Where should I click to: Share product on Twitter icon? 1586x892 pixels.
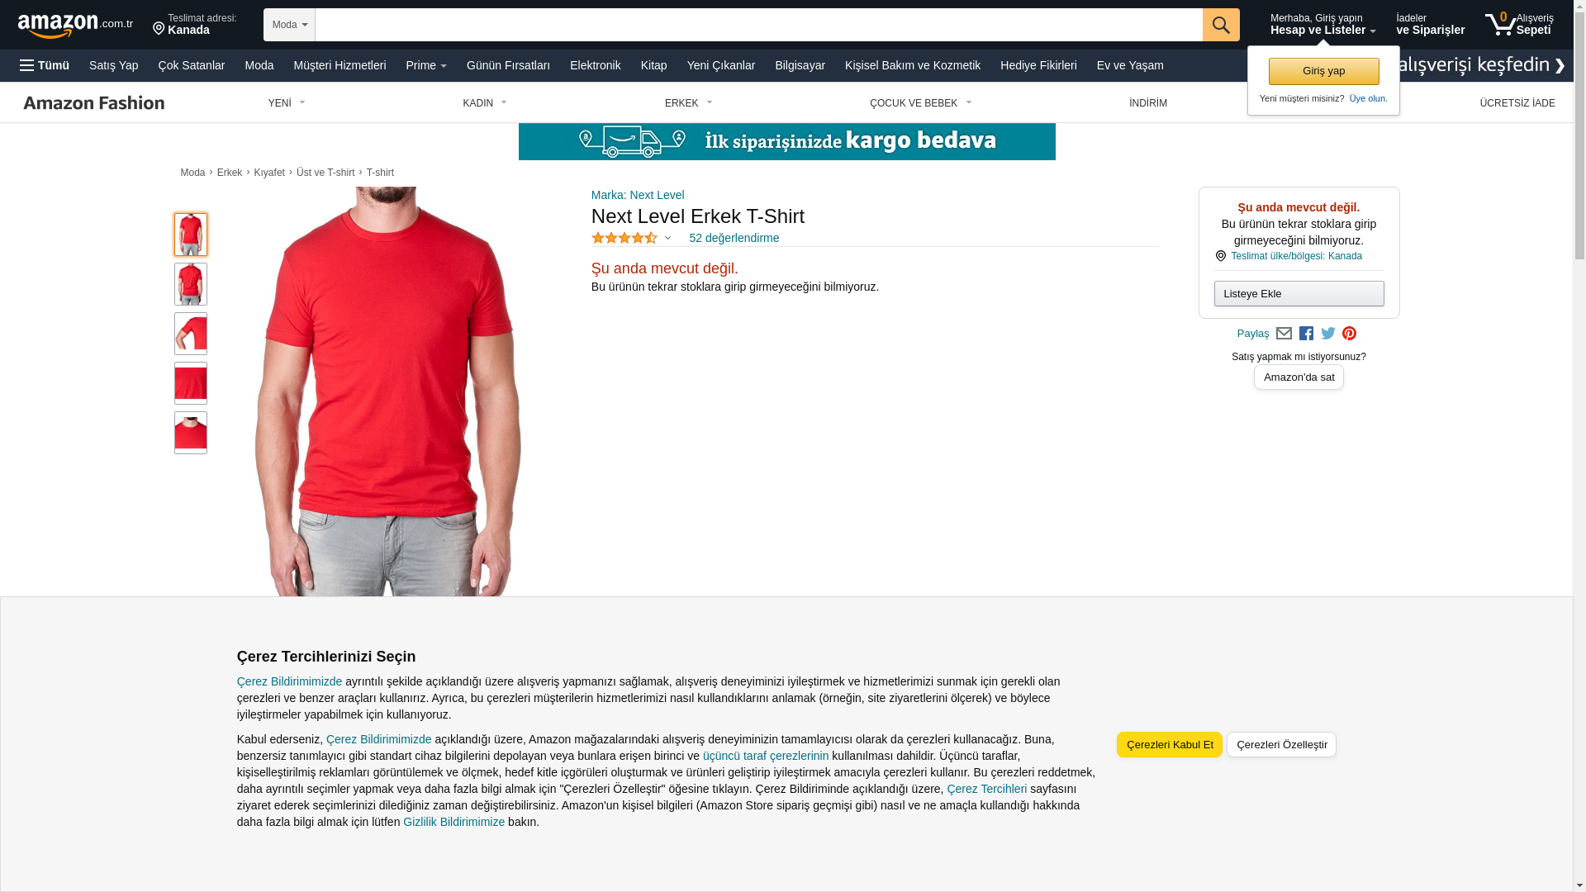tap(1328, 334)
